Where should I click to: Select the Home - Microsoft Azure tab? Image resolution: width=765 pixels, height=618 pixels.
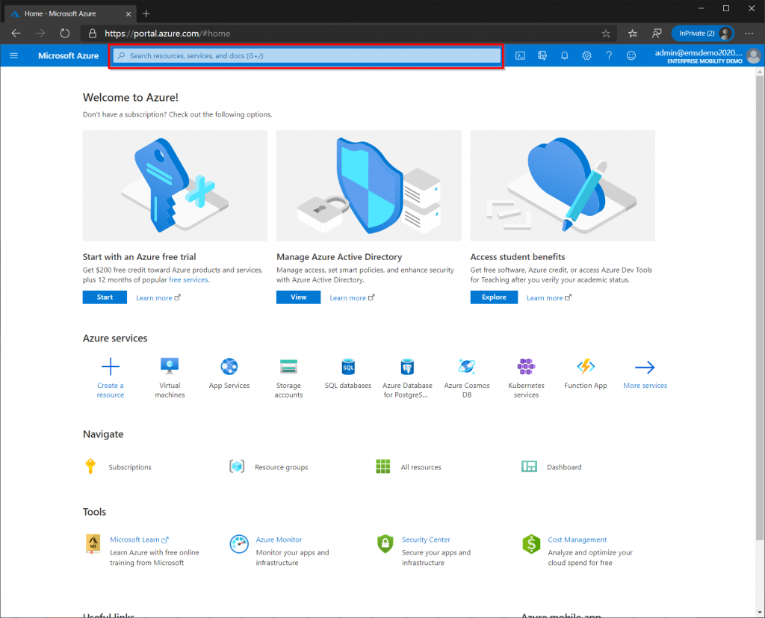[70, 13]
